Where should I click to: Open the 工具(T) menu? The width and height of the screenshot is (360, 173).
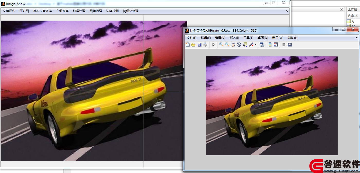(x=248, y=38)
